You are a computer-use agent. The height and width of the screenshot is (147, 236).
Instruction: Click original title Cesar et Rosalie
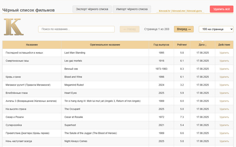74,117
